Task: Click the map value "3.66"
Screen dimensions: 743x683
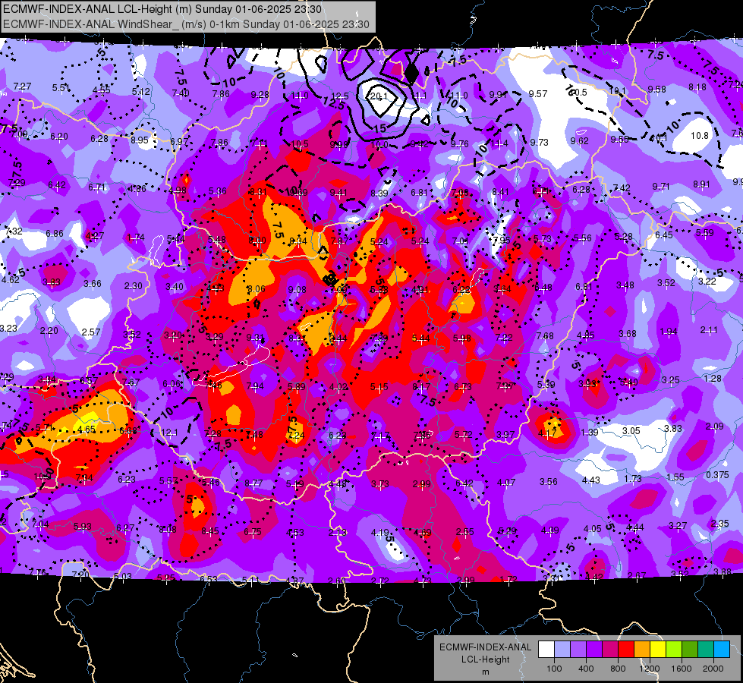Action: click(93, 283)
